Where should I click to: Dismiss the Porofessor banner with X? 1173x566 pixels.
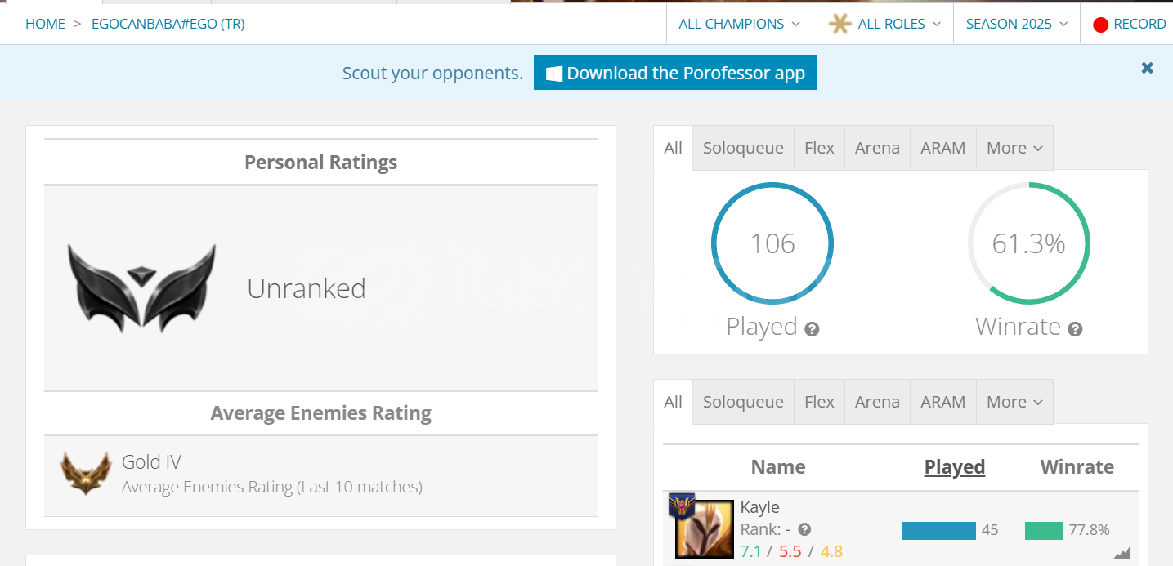click(1148, 68)
